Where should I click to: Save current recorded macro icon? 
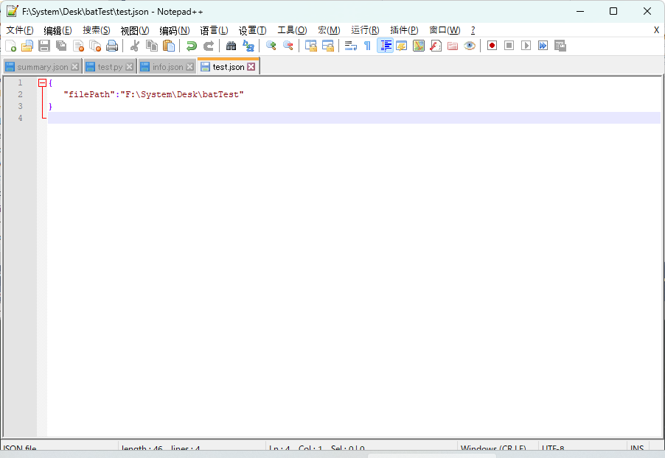pos(560,46)
